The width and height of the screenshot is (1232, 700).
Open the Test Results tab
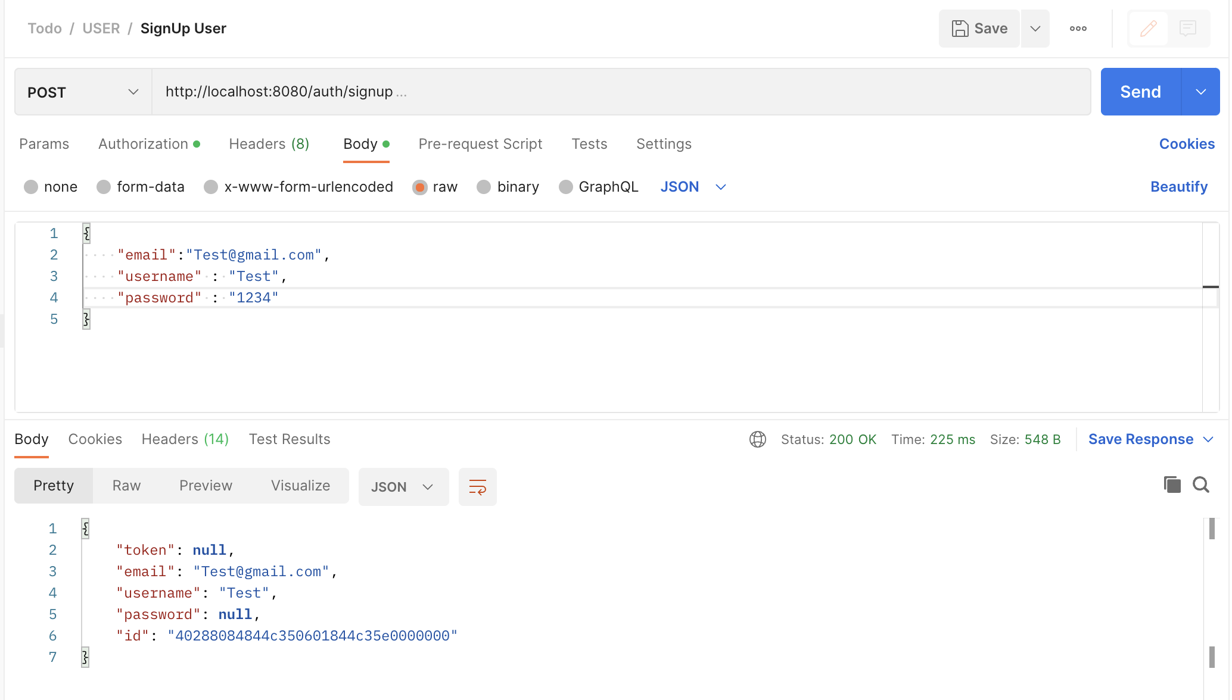click(290, 439)
